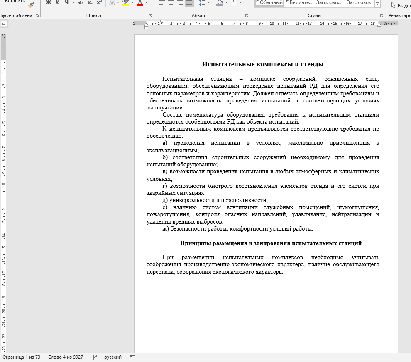Click the macro recording icon in status bar

[132, 357]
